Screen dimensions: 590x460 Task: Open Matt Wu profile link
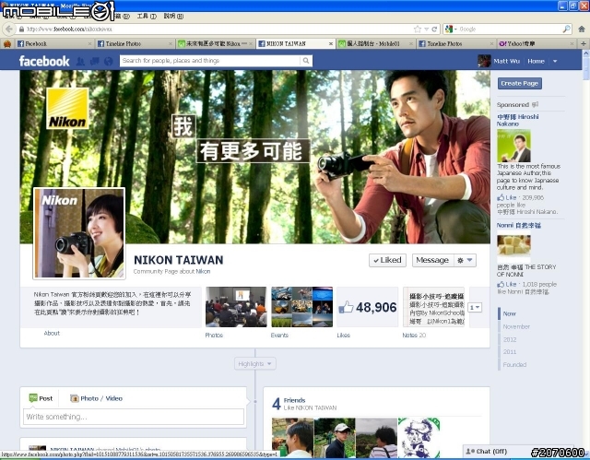pyautogui.click(x=506, y=61)
